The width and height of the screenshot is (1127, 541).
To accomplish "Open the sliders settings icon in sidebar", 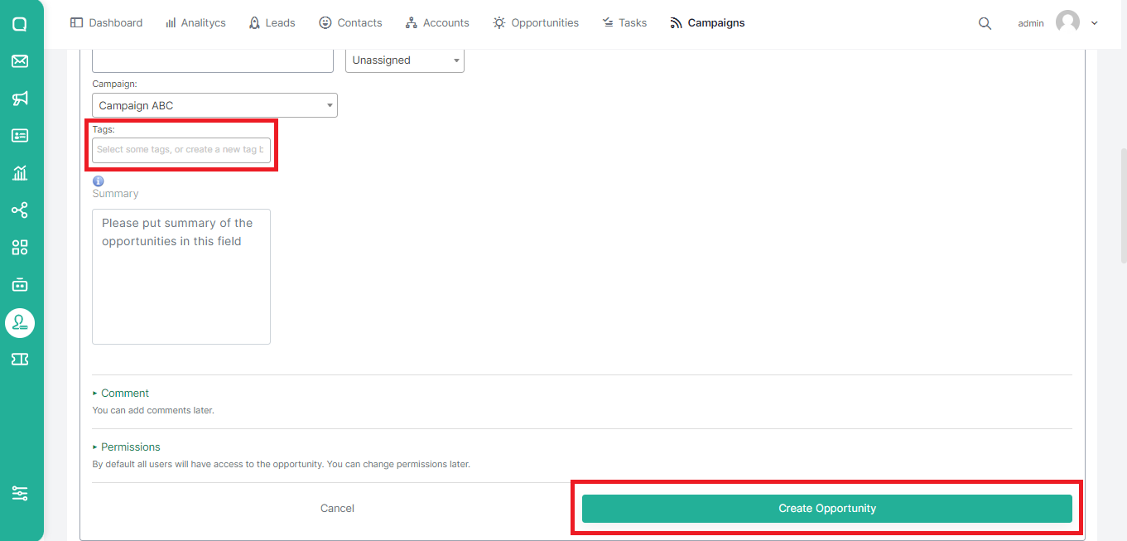I will (x=20, y=493).
